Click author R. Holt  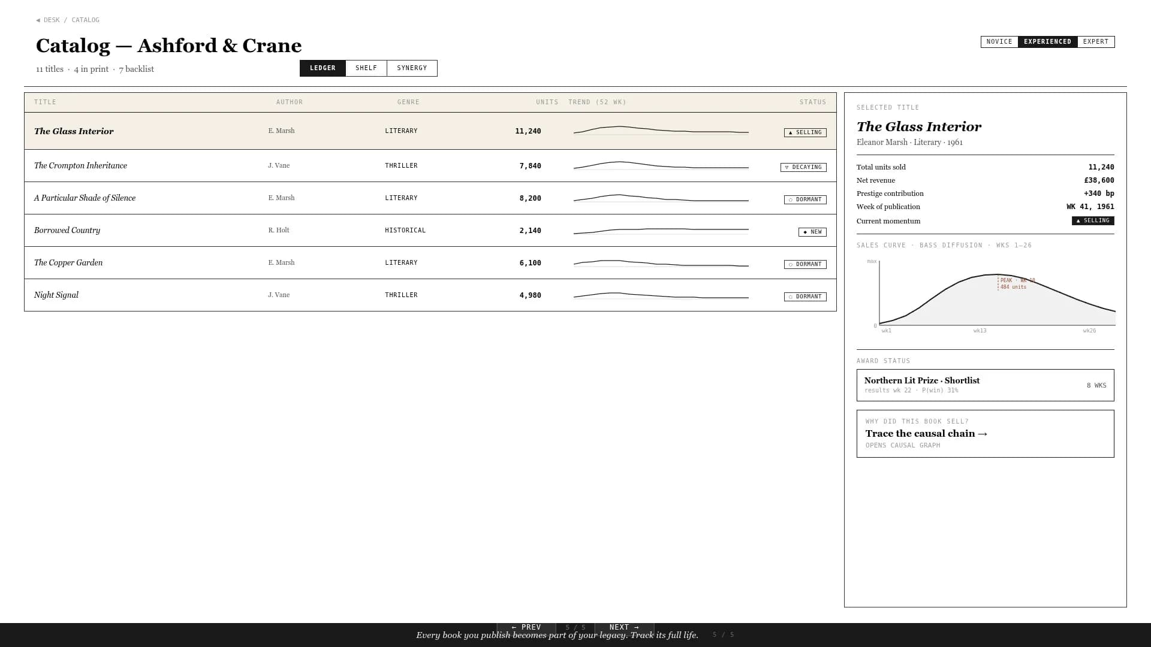pyautogui.click(x=279, y=230)
